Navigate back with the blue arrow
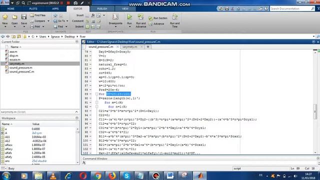This screenshot has width=320, height=180. click(x=55, y=15)
